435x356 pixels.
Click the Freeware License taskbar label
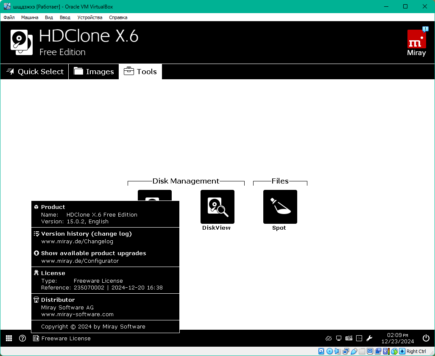[66, 338]
